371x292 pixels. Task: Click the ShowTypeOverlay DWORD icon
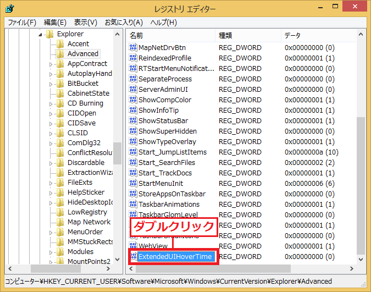(133, 141)
